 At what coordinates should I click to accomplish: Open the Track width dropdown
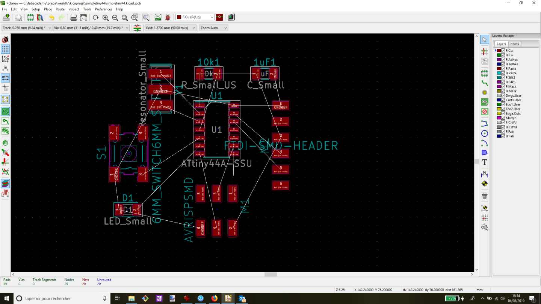[27, 28]
